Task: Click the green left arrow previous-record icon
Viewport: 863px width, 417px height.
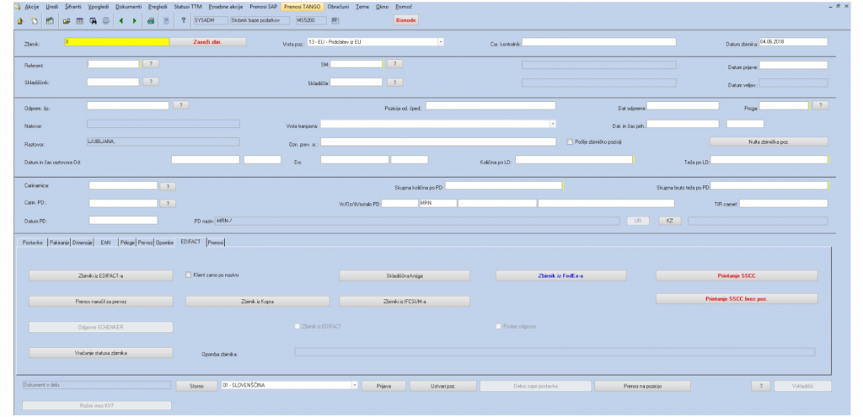Action: coord(121,19)
